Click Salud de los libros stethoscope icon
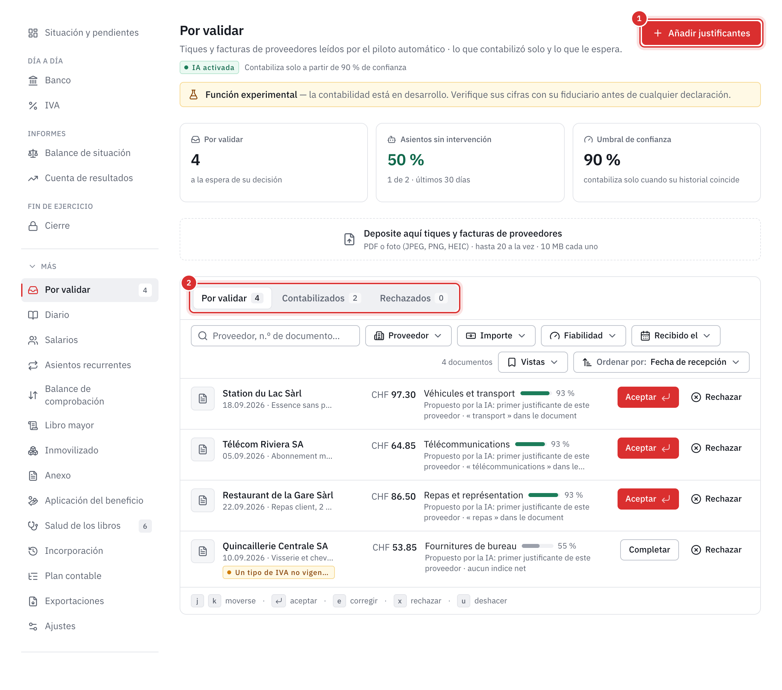 [33, 526]
